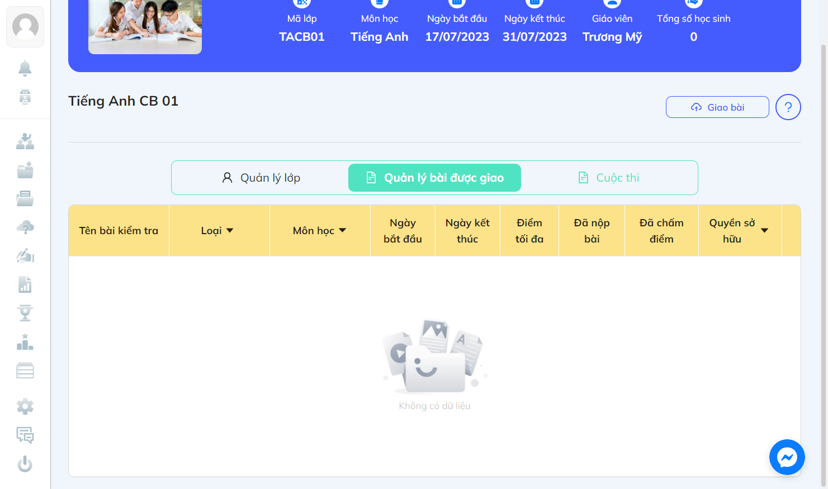Click the class photo thumbnail
The width and height of the screenshot is (828, 489).
(x=145, y=27)
